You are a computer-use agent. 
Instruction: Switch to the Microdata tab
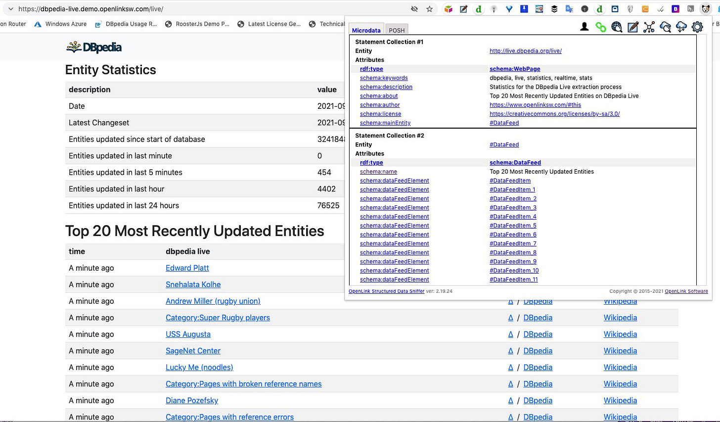(366, 30)
